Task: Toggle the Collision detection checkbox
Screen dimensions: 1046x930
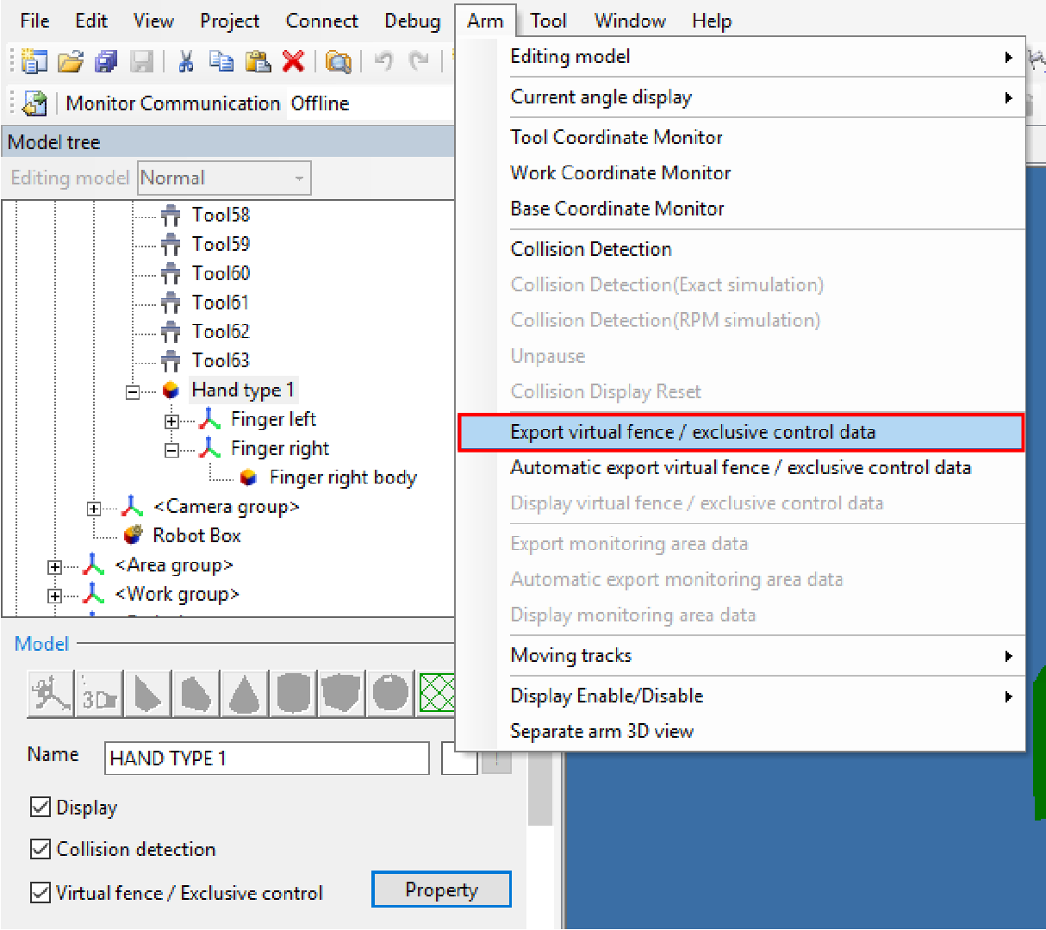Action: [40, 849]
